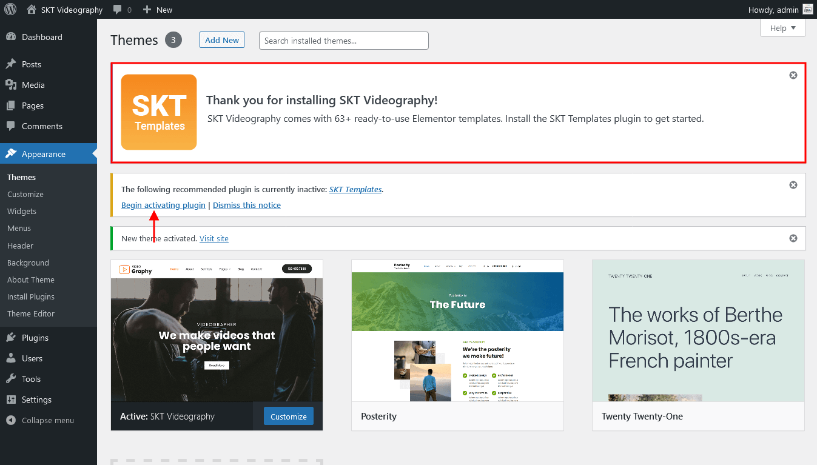Focus the Search installed themes field
Image resolution: width=817 pixels, height=465 pixels.
(x=344, y=41)
